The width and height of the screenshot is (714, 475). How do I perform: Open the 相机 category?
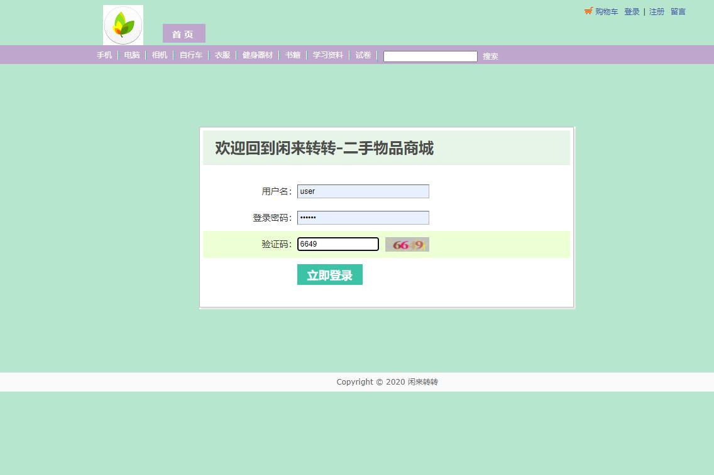[x=158, y=55]
